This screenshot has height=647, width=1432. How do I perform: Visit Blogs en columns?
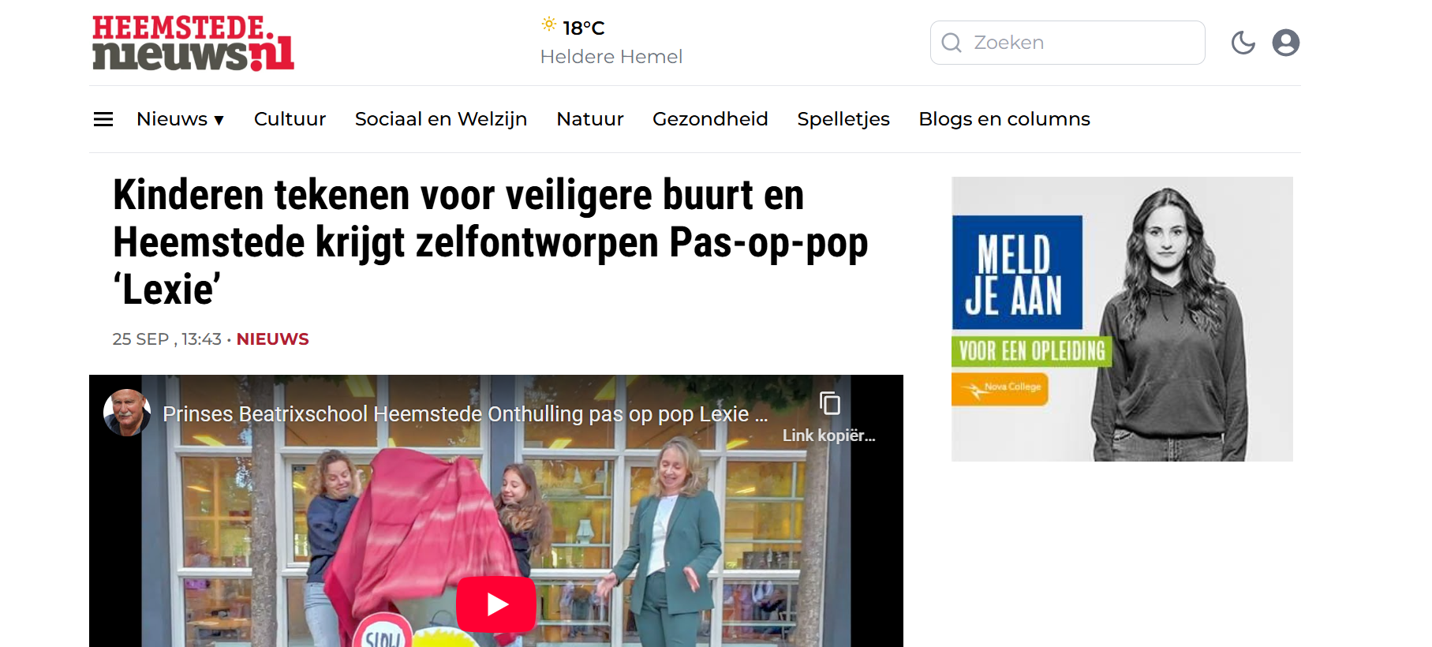tap(1004, 119)
